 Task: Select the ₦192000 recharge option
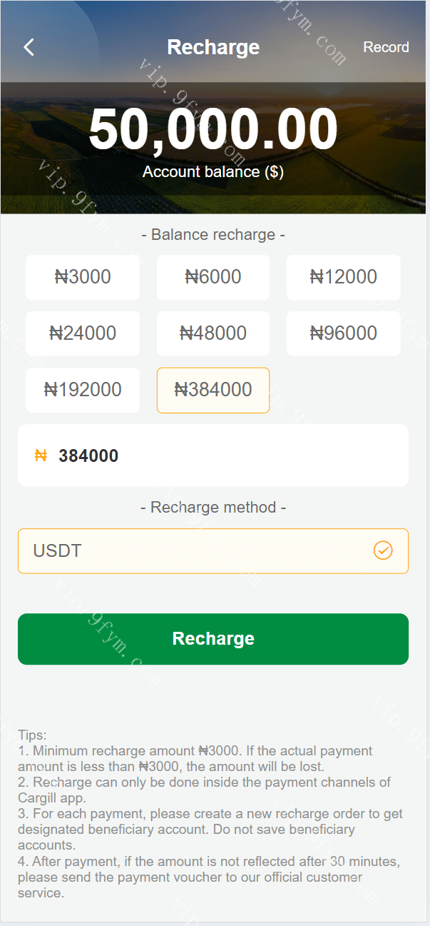(83, 390)
